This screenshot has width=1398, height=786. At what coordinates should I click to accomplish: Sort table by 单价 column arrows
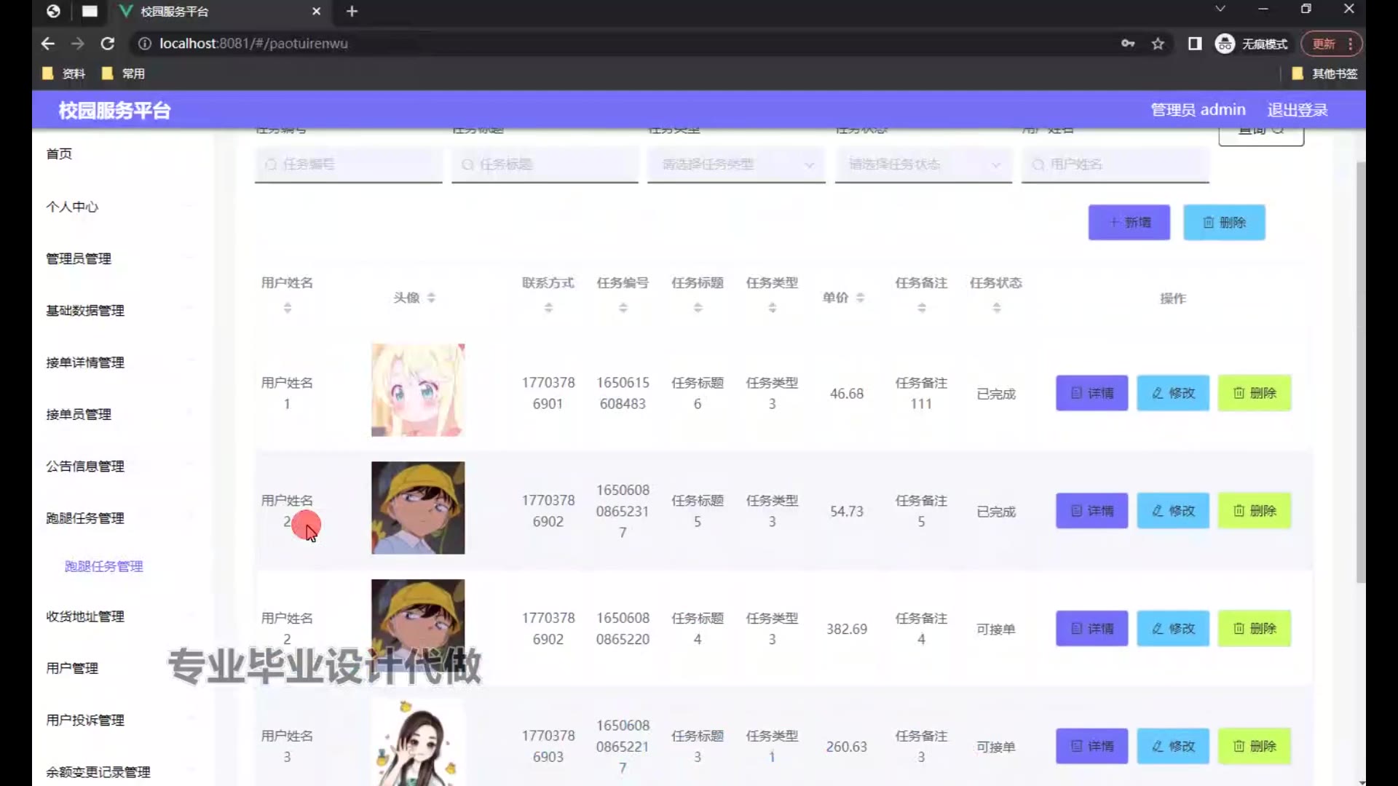click(860, 298)
